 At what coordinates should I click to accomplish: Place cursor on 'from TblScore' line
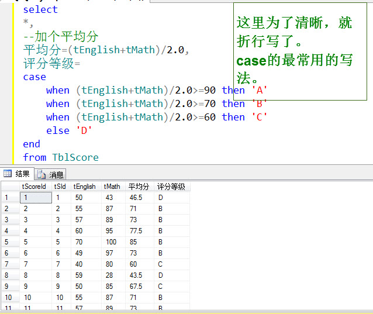tap(61, 157)
